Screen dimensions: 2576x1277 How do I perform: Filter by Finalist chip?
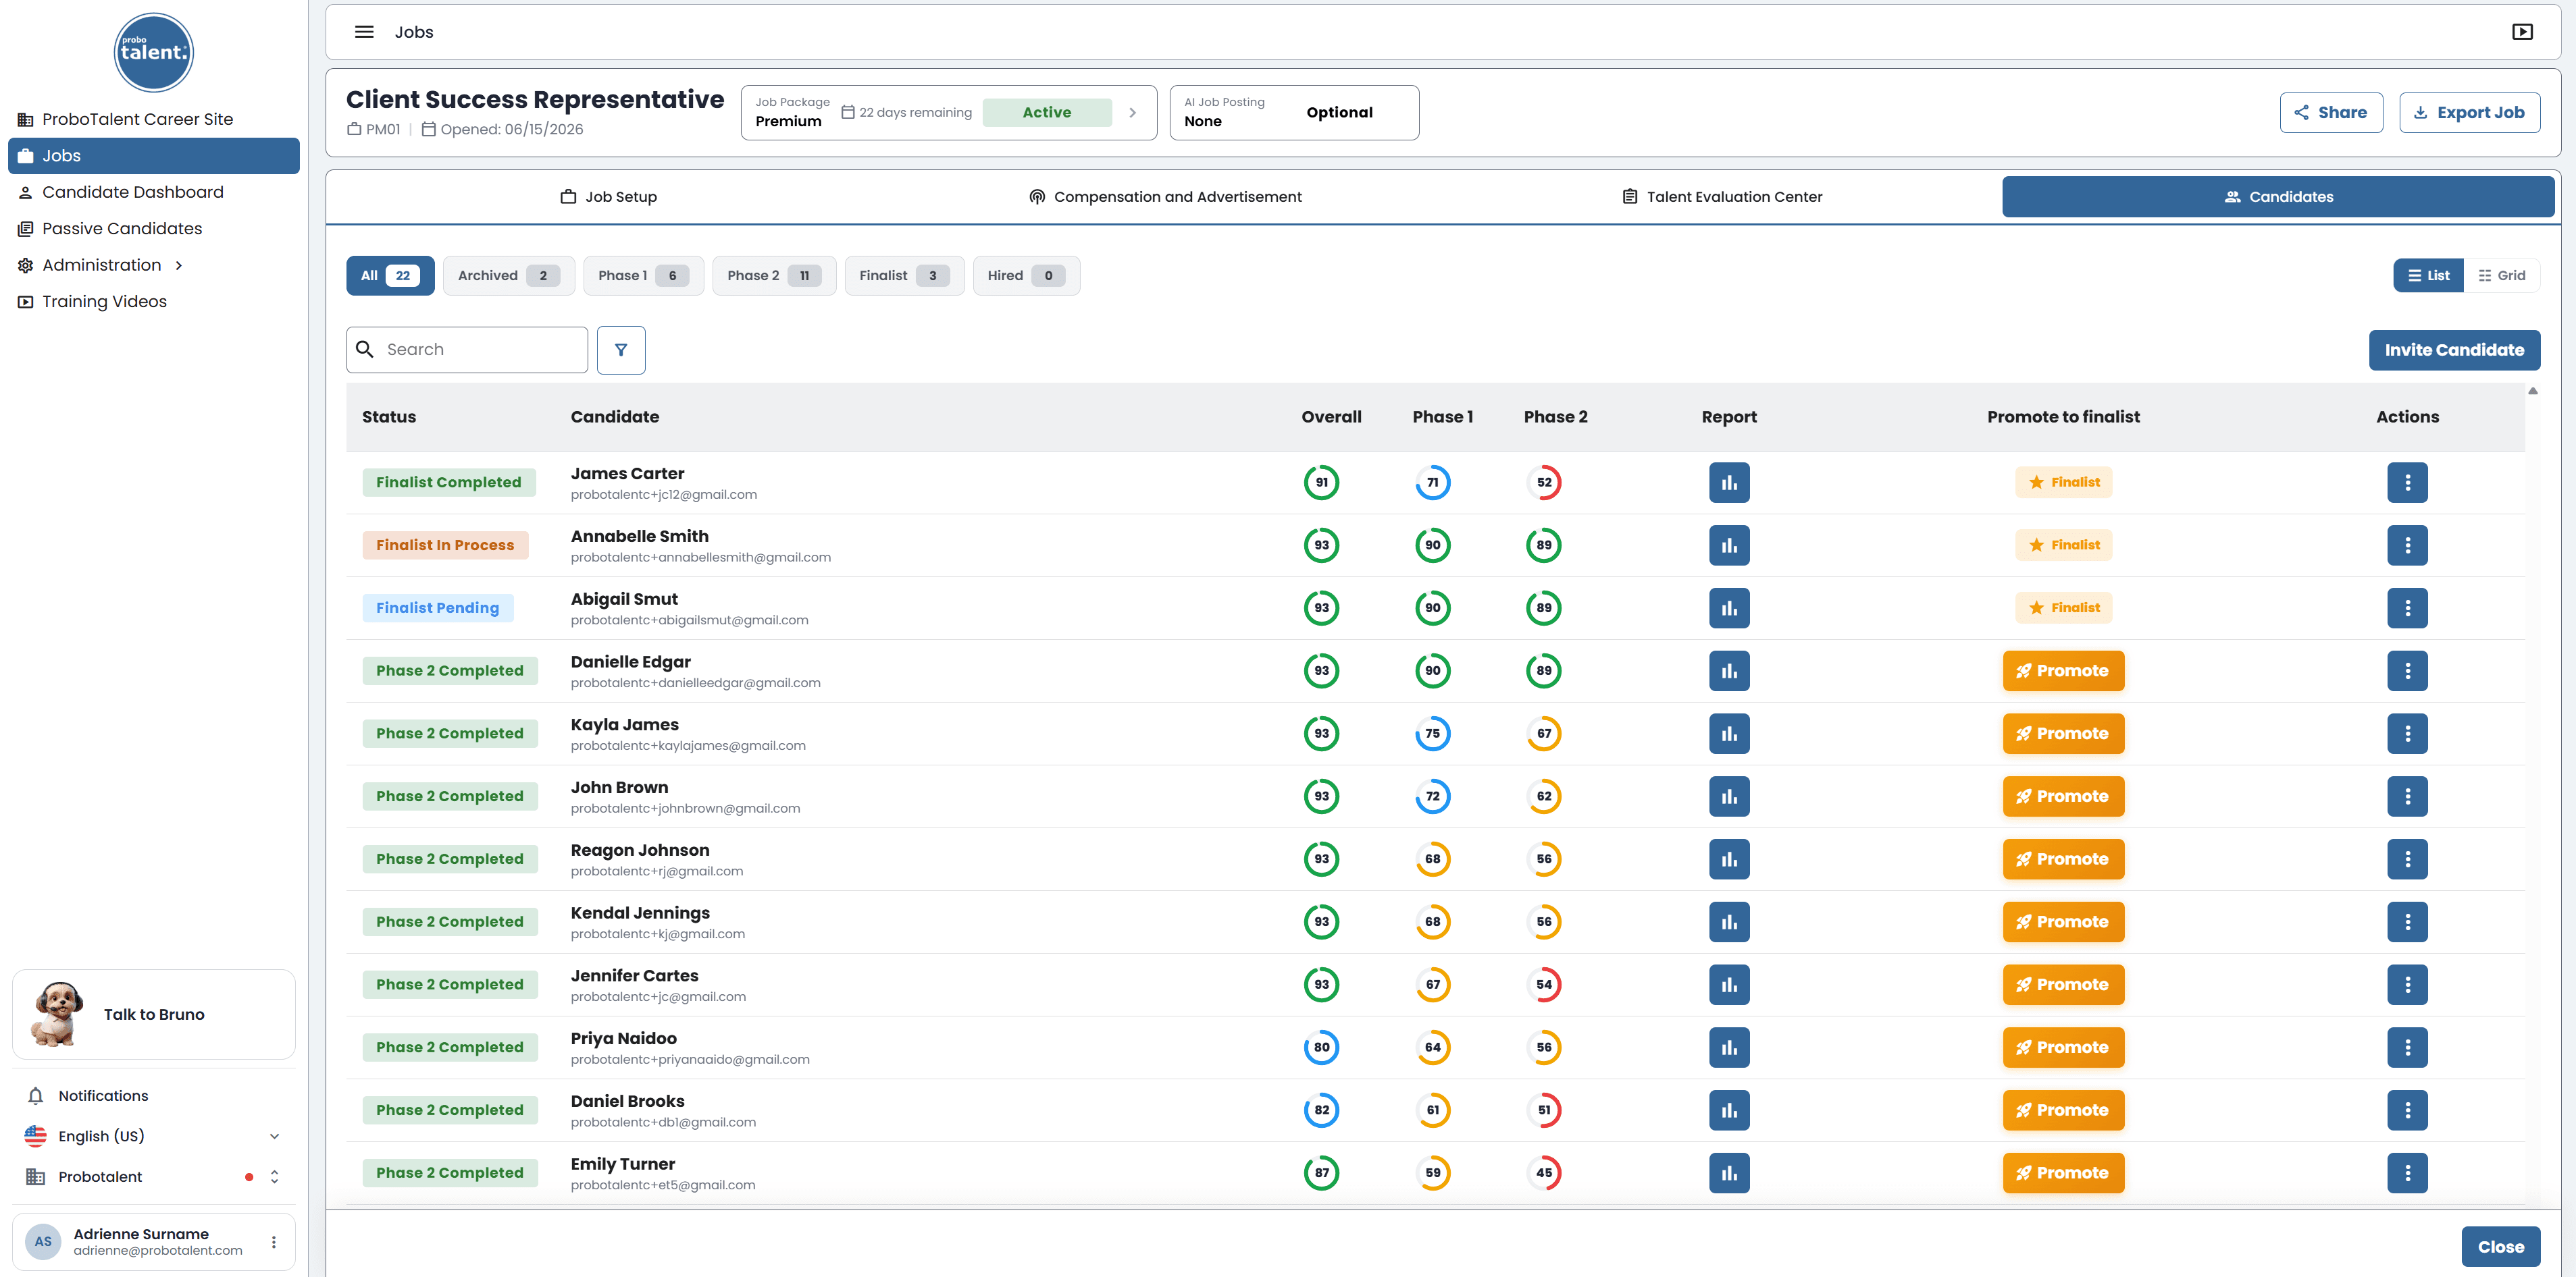(x=904, y=276)
